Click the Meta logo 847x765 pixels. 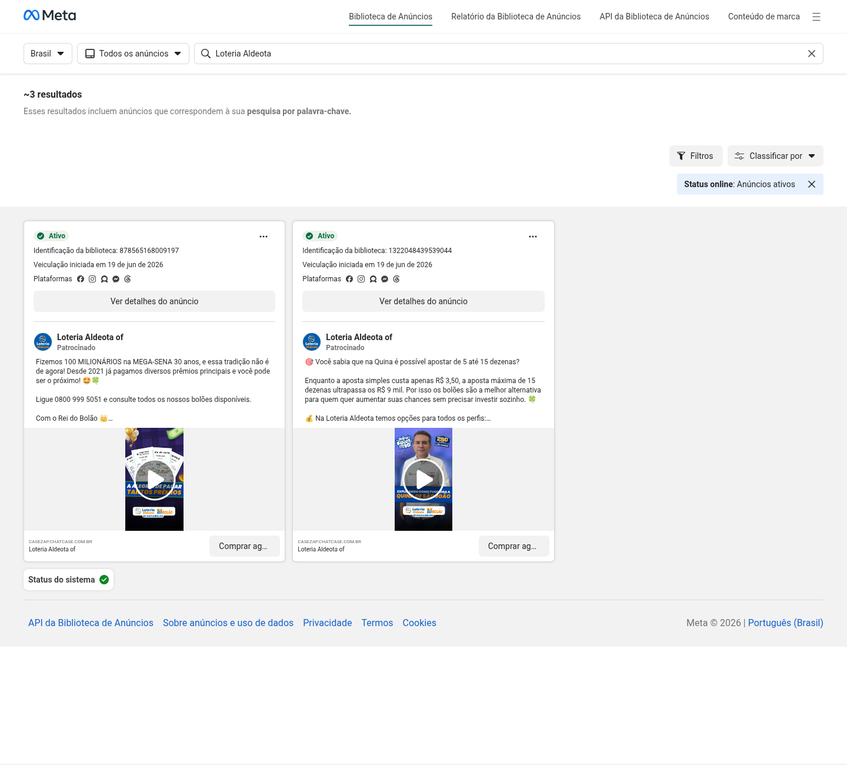[x=49, y=15]
